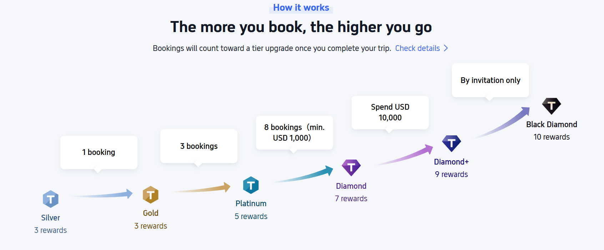Click the 9 rewards text under Diamond+
This screenshot has height=250, width=604.
click(x=451, y=174)
